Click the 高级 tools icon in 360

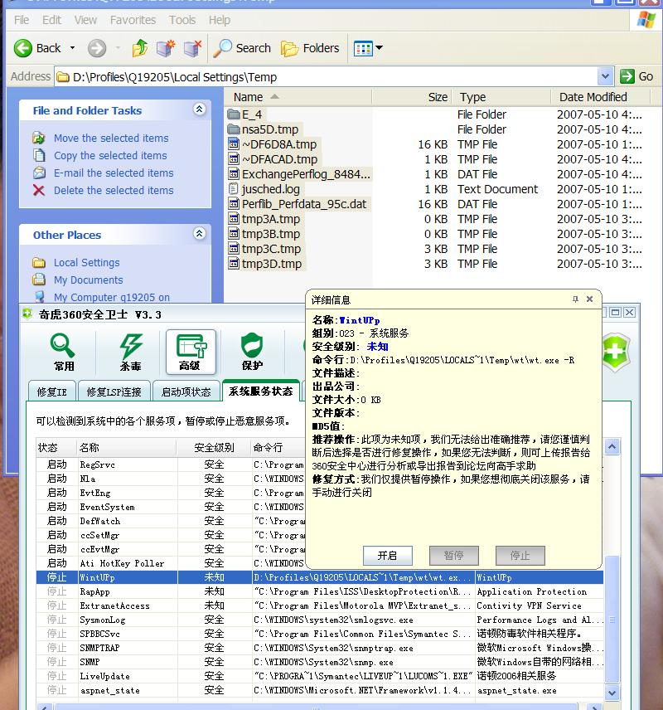tap(191, 347)
